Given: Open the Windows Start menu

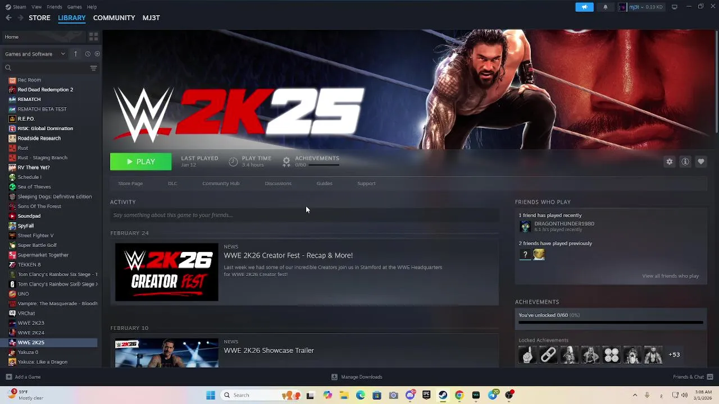Looking at the screenshot, I should coord(211,395).
